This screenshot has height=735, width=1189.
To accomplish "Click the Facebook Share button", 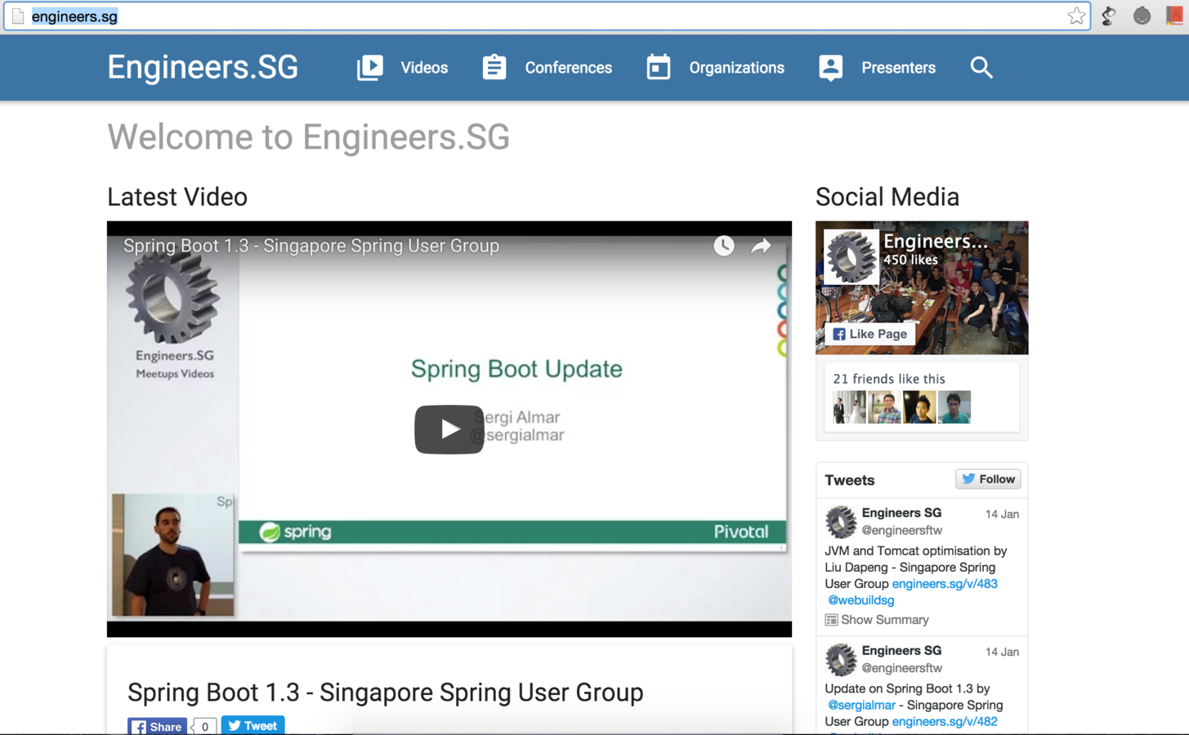I will (x=158, y=726).
